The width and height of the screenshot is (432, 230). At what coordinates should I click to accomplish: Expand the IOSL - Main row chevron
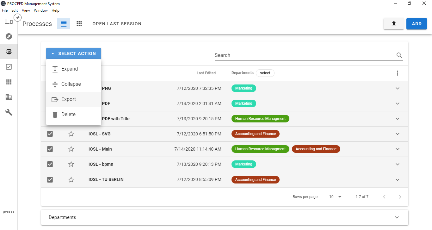coord(398,149)
